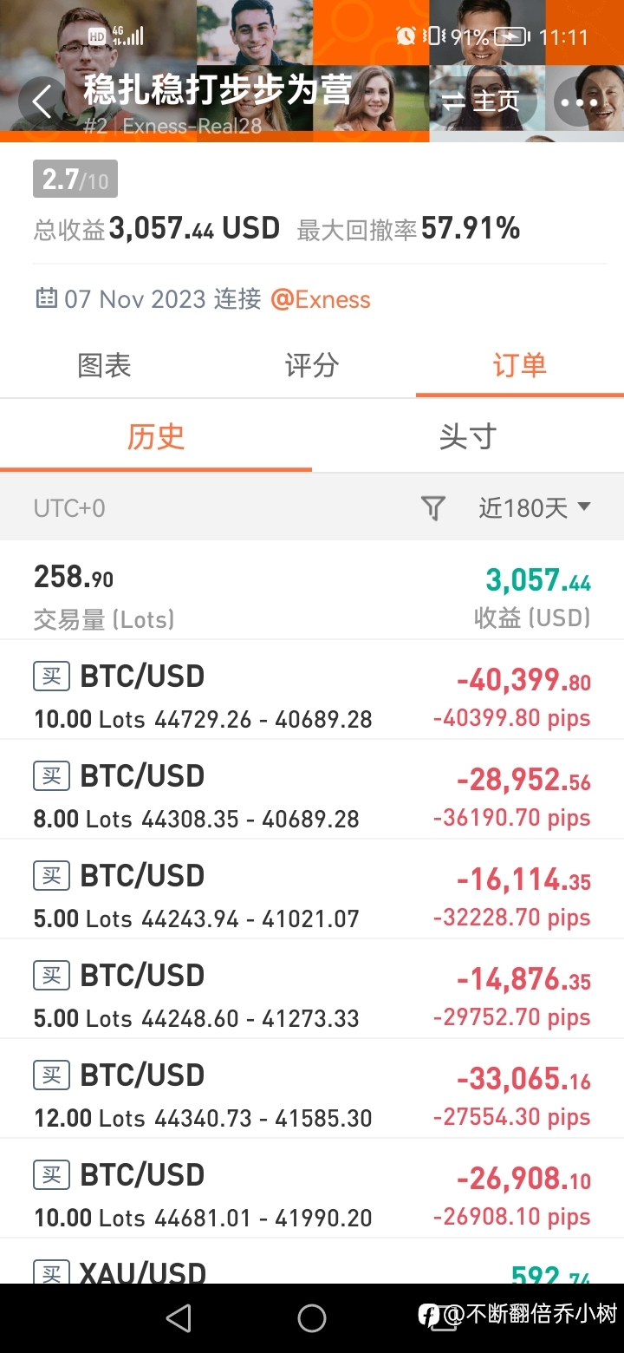Tap the buy badge on the XAU/USD order
624x1353 pixels.
[51, 1271]
